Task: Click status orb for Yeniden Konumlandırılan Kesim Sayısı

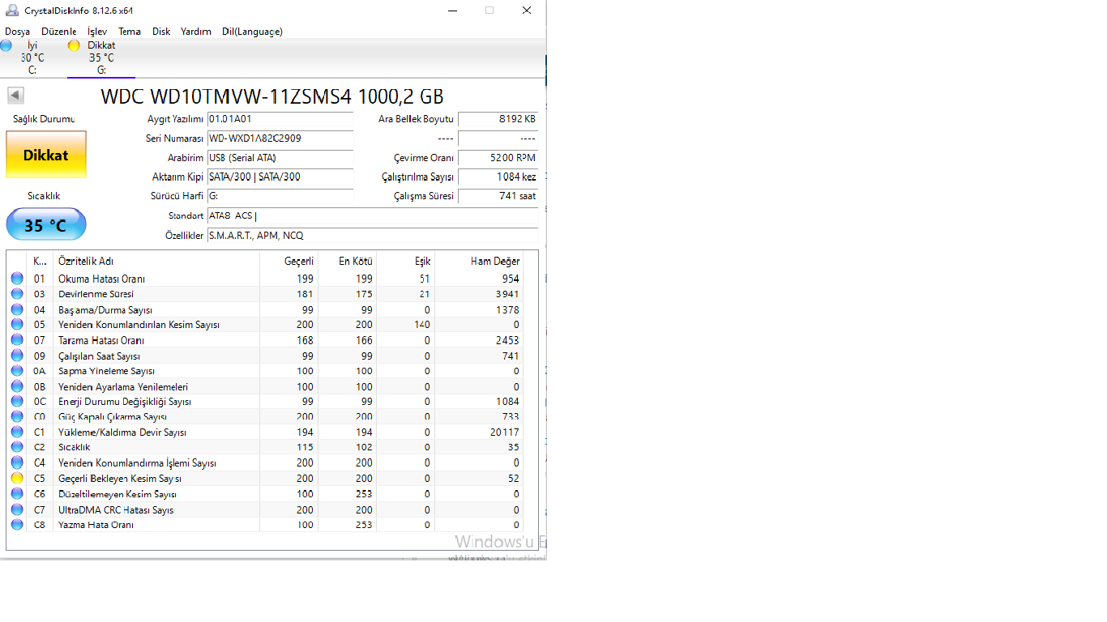Action: click(x=17, y=325)
